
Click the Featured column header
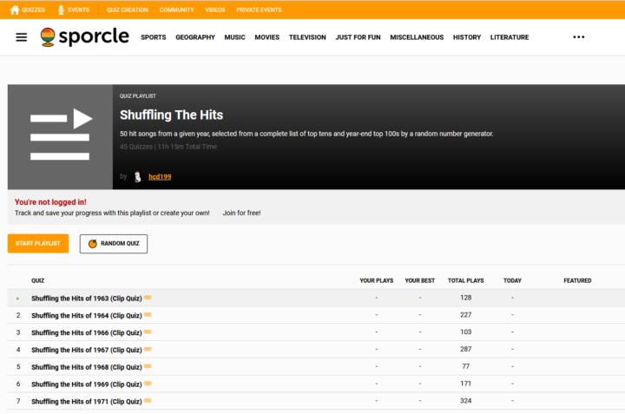coord(577,280)
